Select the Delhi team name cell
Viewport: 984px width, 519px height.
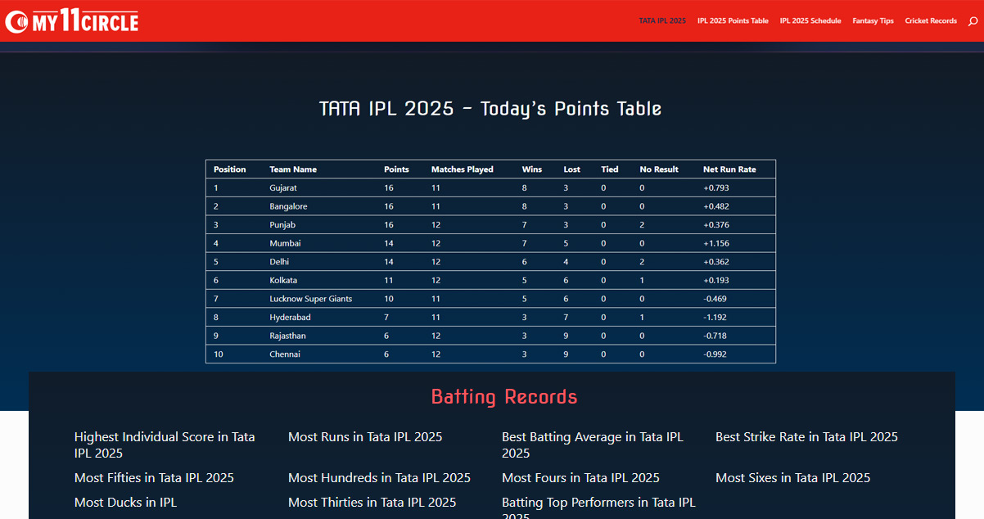point(279,262)
